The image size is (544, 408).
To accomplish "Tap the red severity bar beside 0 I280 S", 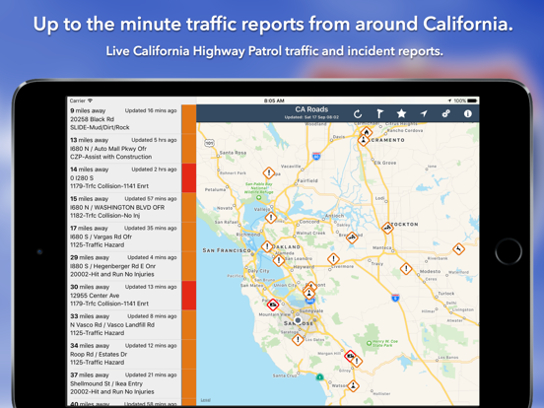I will (x=189, y=178).
